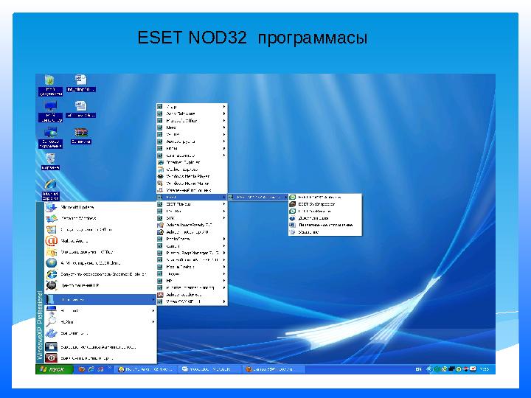Open the HP entry in Start menu
This screenshot has height=398, width=531.
tap(100, 285)
